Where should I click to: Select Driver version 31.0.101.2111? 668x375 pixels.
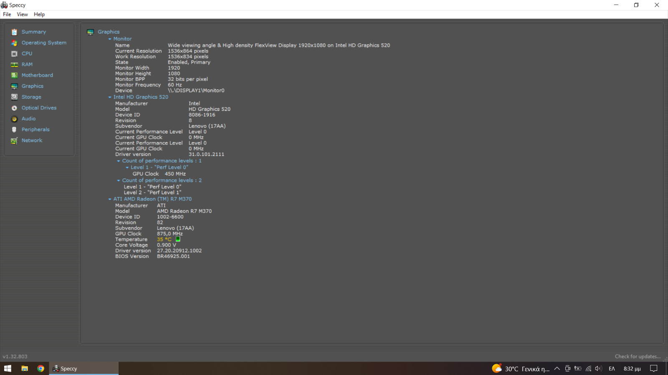click(x=206, y=155)
